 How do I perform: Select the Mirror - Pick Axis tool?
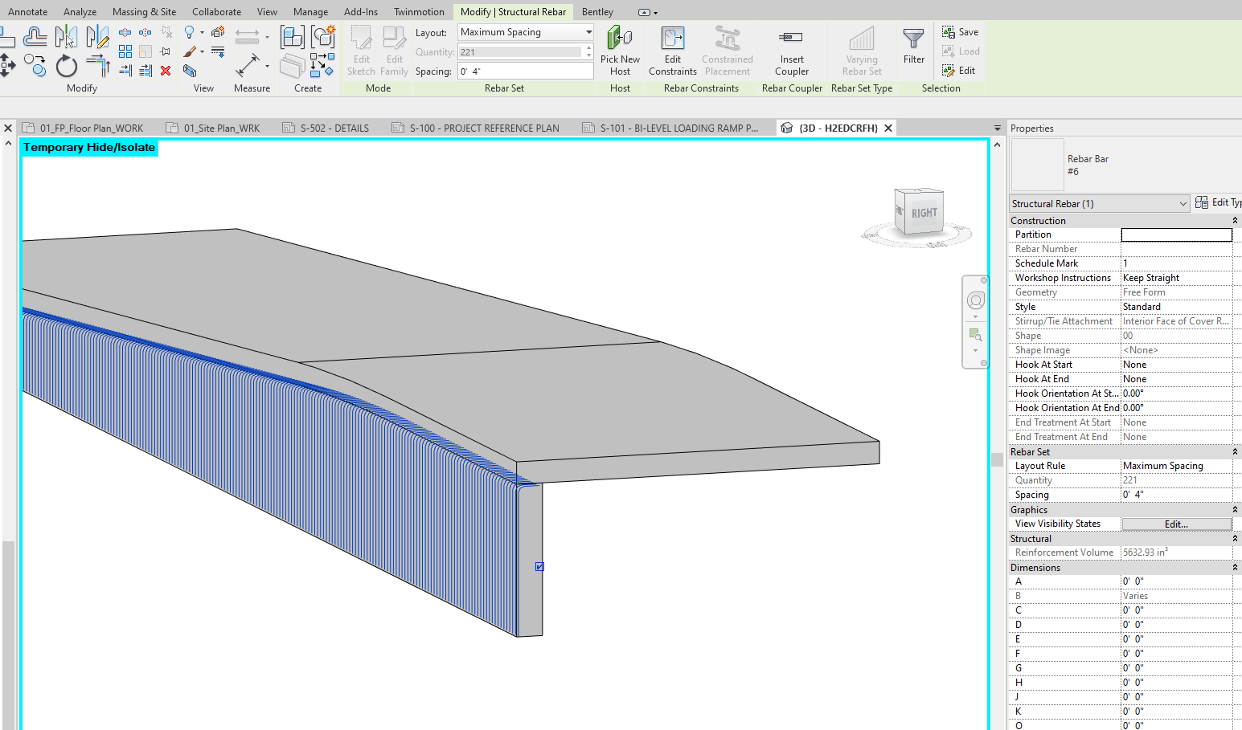click(67, 37)
